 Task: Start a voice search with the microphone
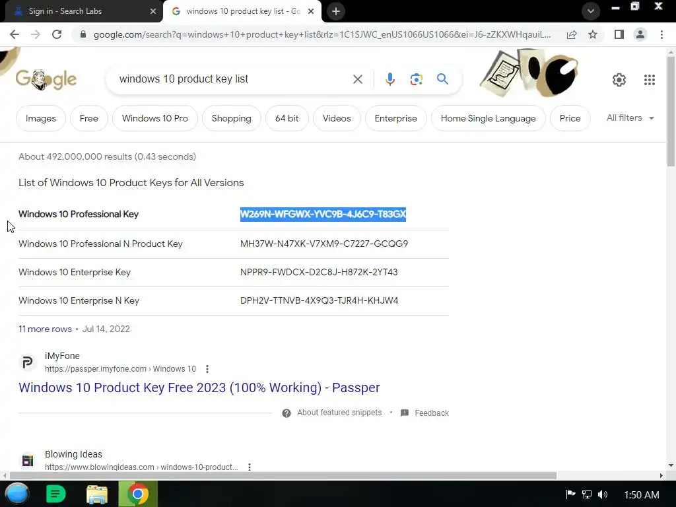click(x=389, y=79)
